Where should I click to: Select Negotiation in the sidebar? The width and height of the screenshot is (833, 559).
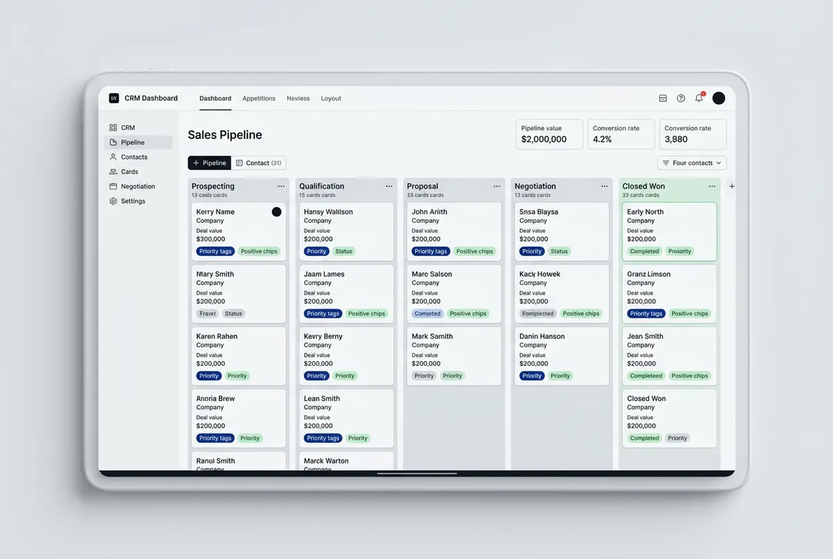click(138, 186)
